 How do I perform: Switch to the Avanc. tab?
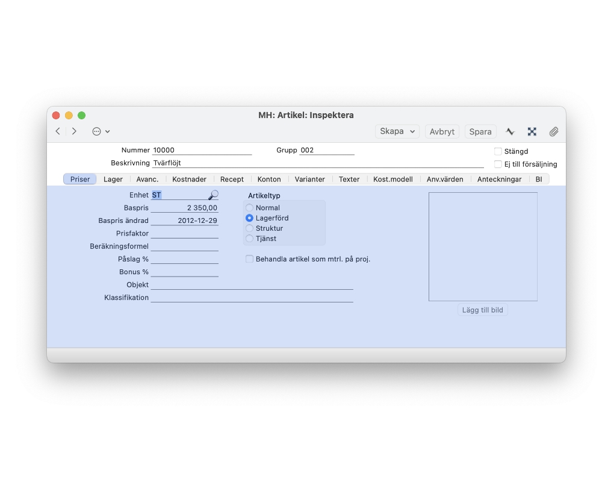(147, 179)
